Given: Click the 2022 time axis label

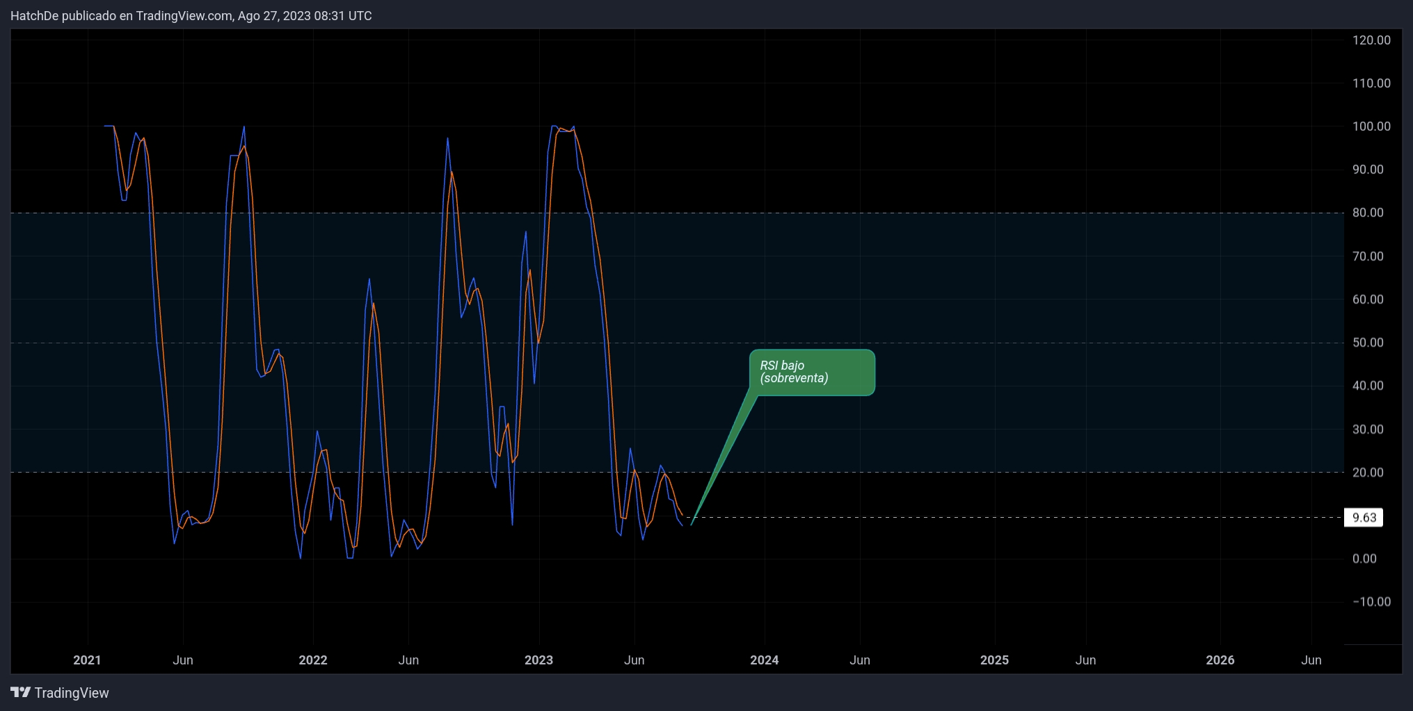Looking at the screenshot, I should (313, 660).
